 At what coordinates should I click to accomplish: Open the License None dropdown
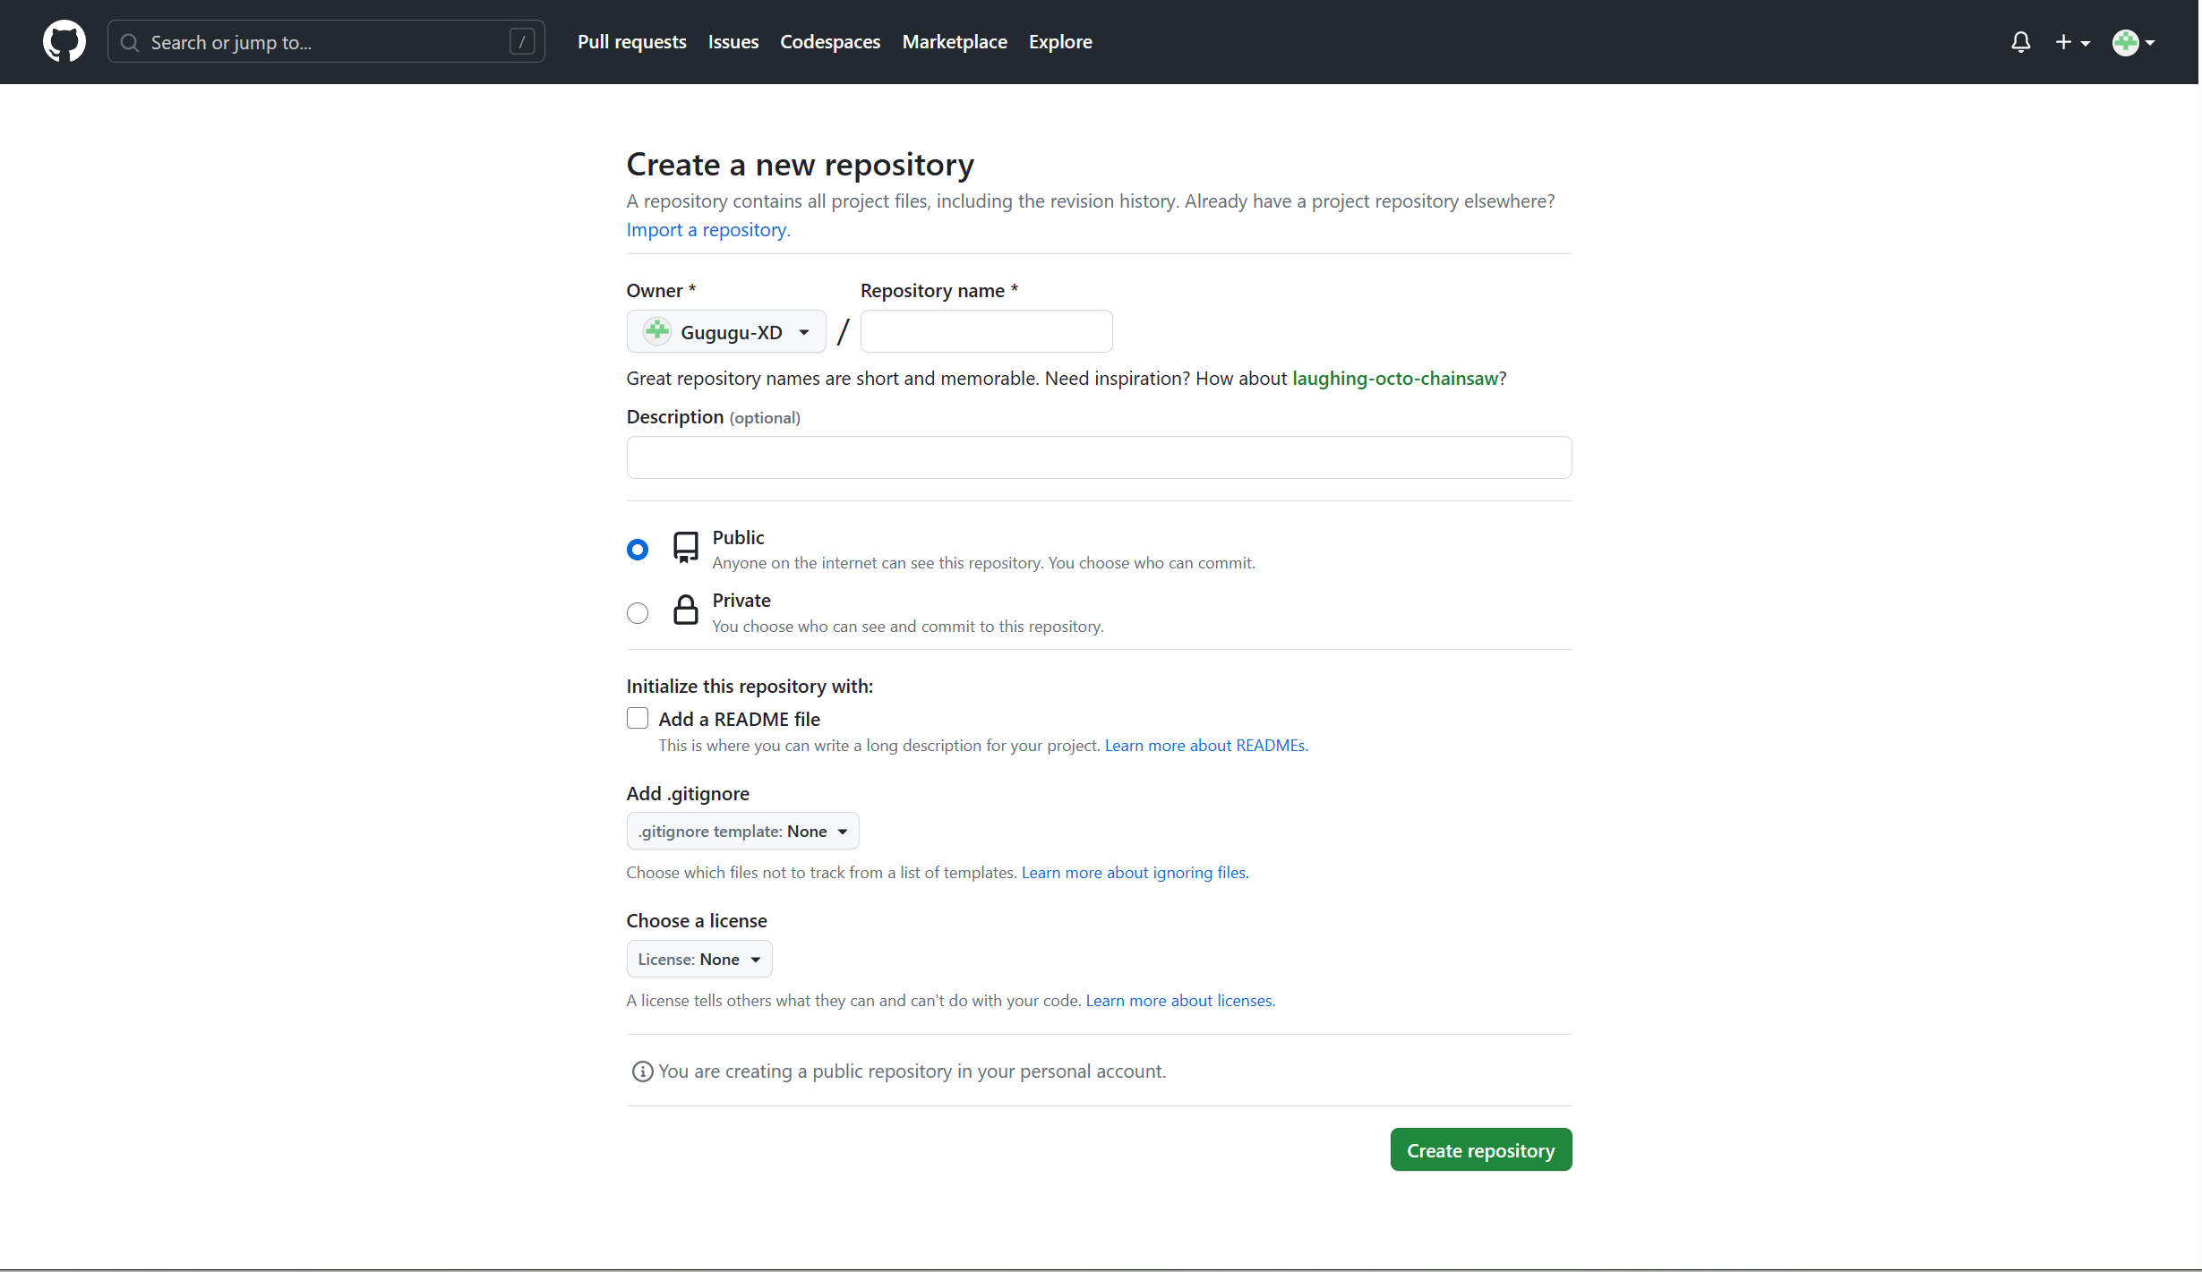pos(698,960)
